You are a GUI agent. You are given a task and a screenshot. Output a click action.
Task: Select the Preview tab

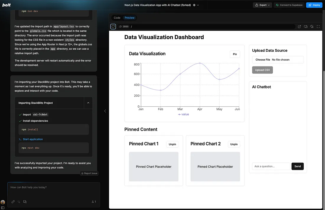pyautogui.click(x=129, y=18)
